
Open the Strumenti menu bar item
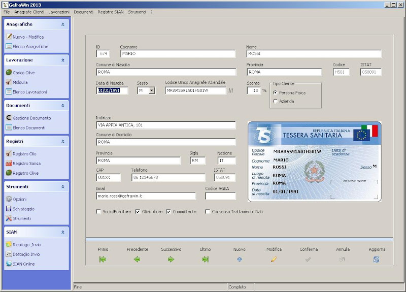137,12
